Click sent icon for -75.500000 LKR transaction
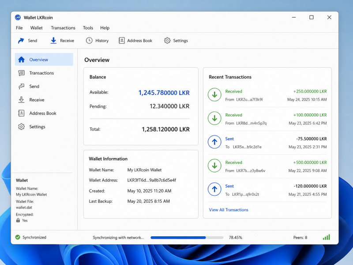 [214, 142]
